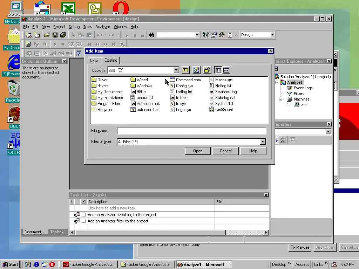Select the autoexec.bat file

coord(145,110)
